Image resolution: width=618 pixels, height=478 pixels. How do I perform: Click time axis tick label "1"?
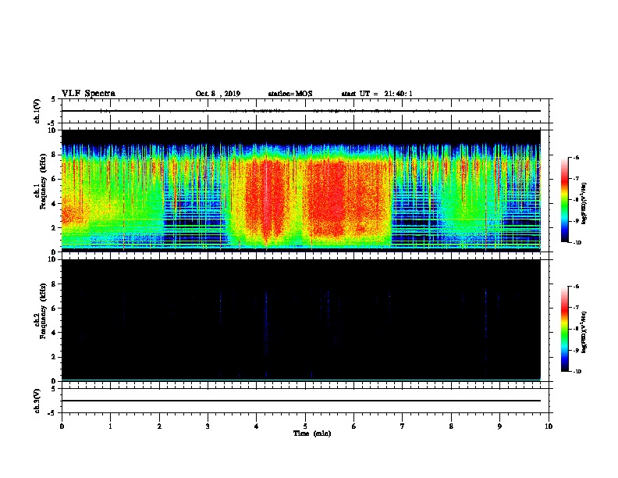110,426
